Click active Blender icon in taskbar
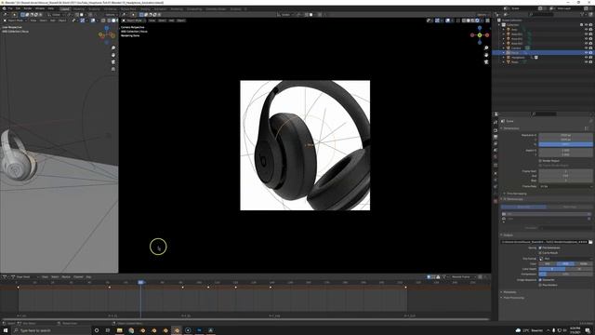Image resolution: width=595 pixels, height=335 pixels. click(x=177, y=330)
